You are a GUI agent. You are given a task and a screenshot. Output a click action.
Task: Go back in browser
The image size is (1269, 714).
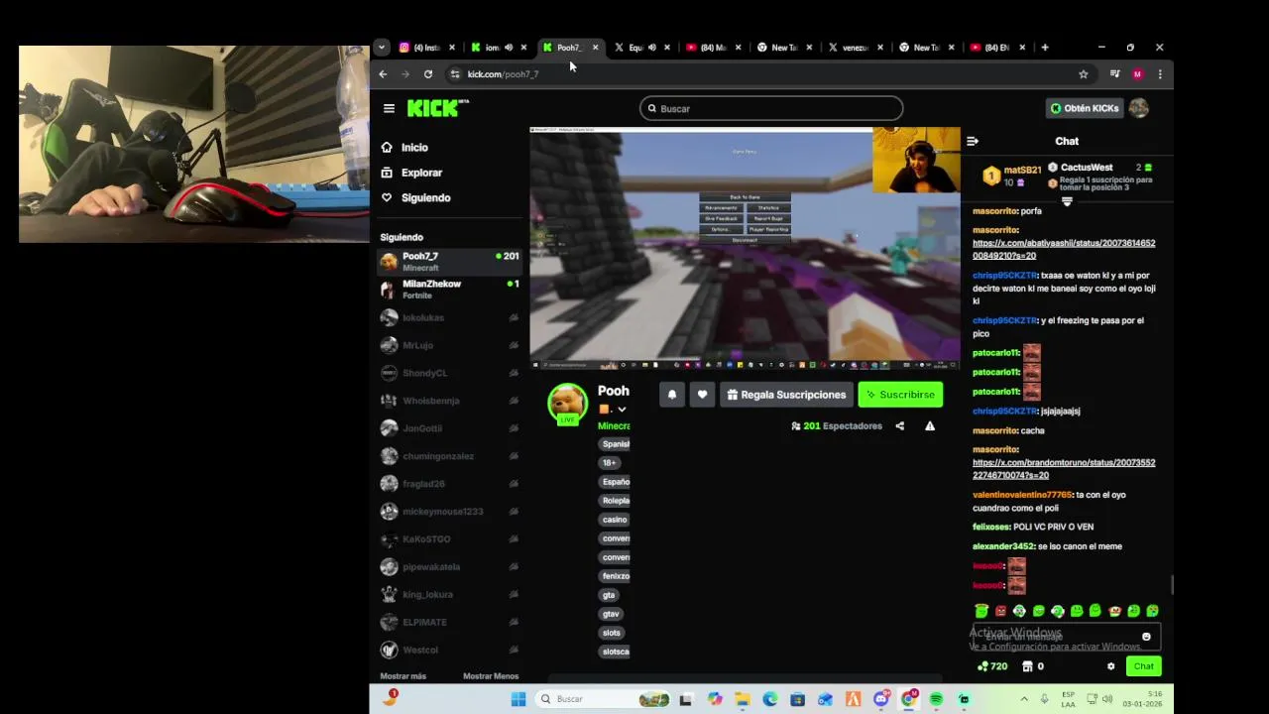tap(383, 74)
